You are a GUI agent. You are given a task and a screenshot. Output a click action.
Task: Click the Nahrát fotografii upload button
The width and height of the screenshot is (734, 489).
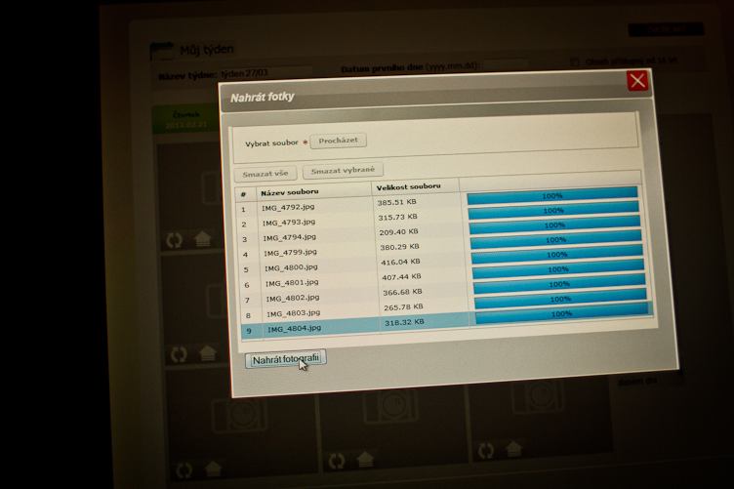coord(285,360)
